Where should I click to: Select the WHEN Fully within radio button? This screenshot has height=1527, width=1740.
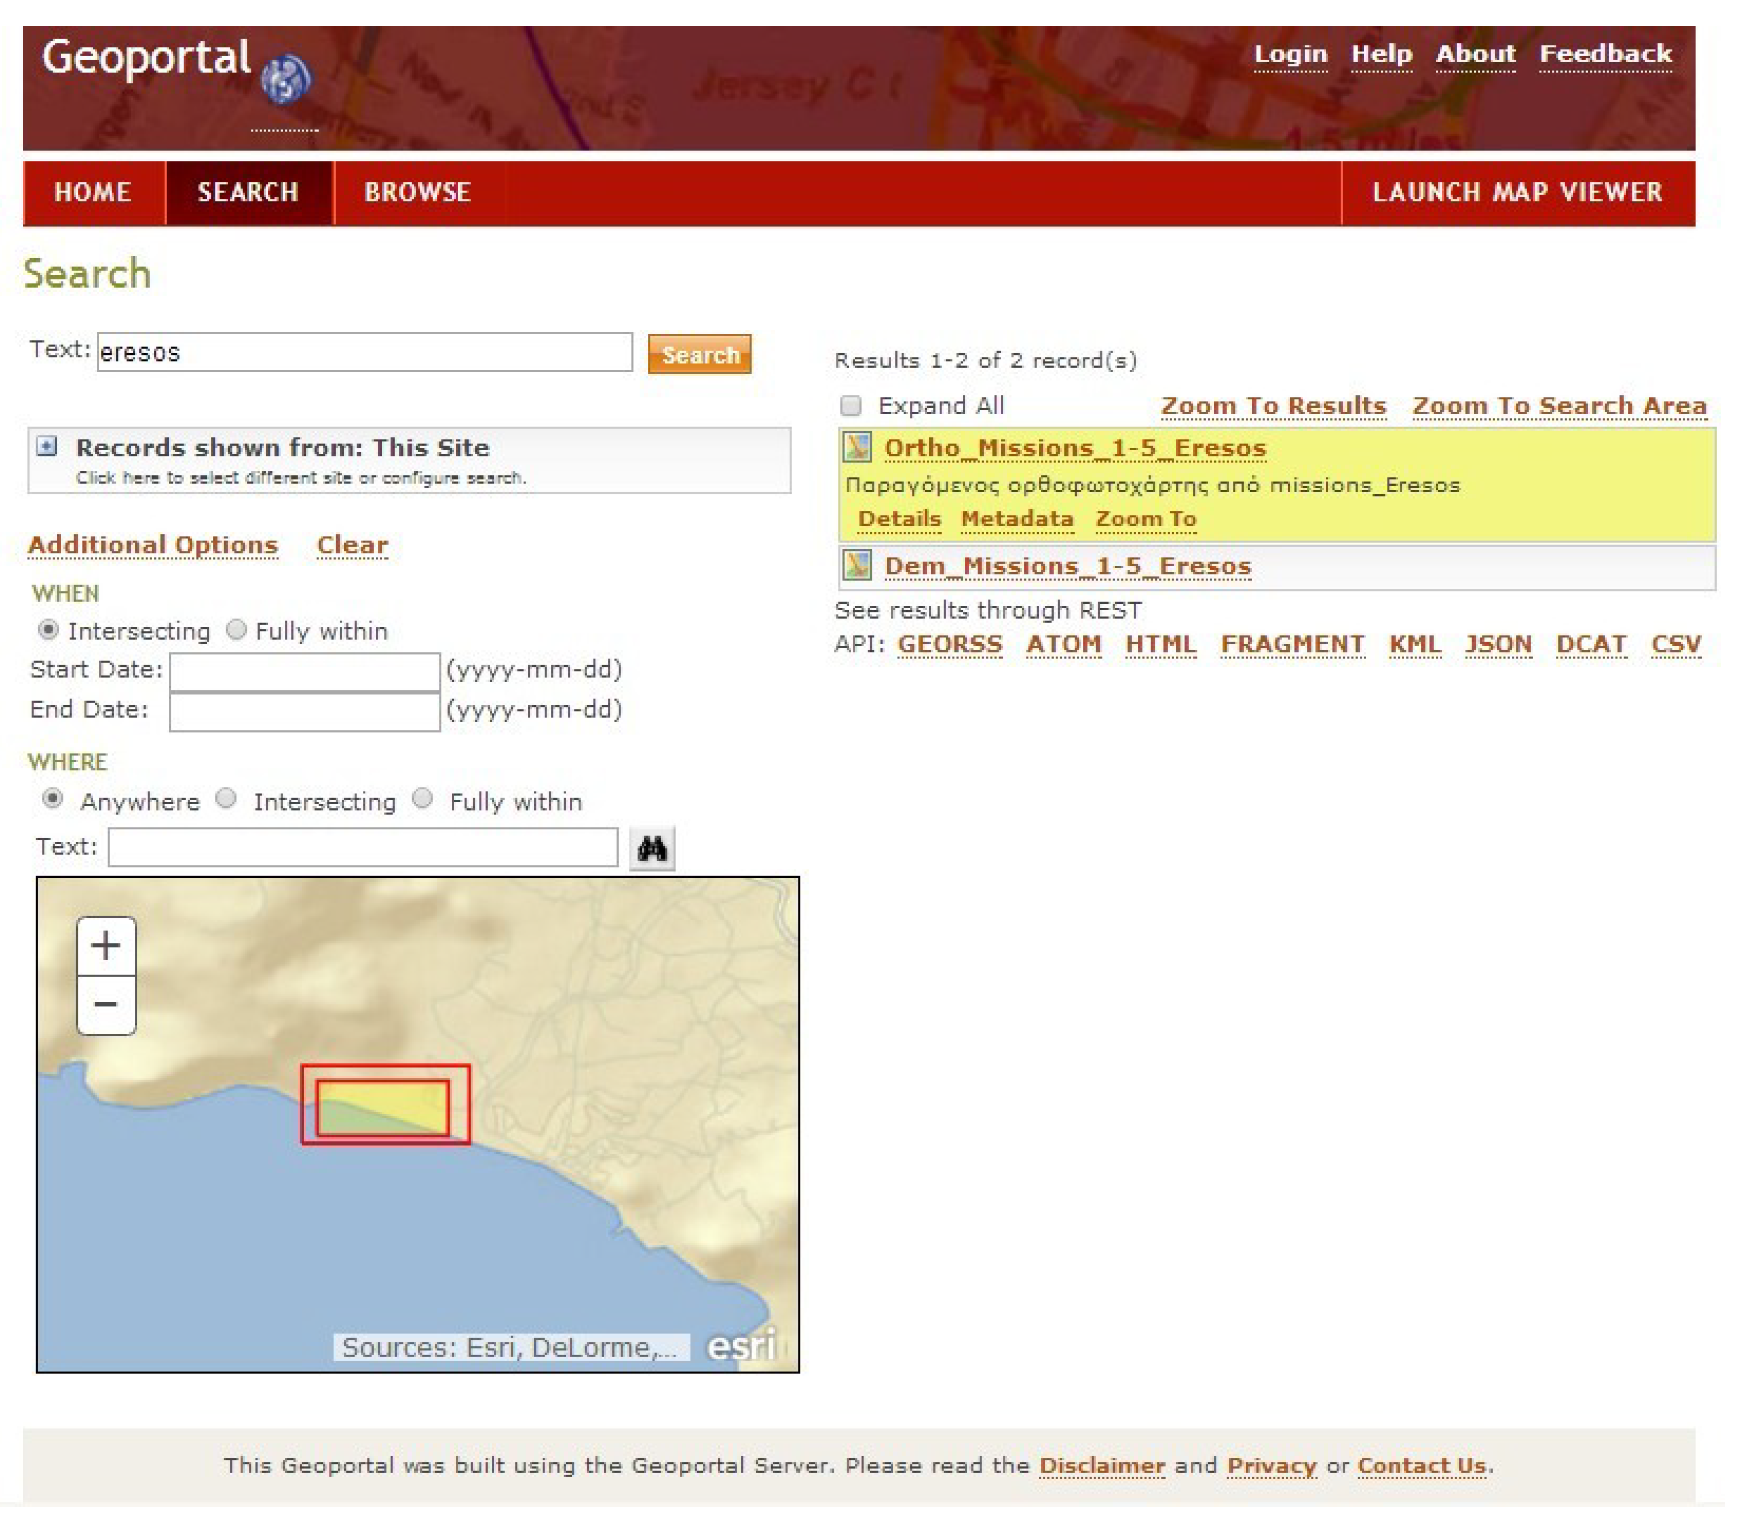point(236,630)
